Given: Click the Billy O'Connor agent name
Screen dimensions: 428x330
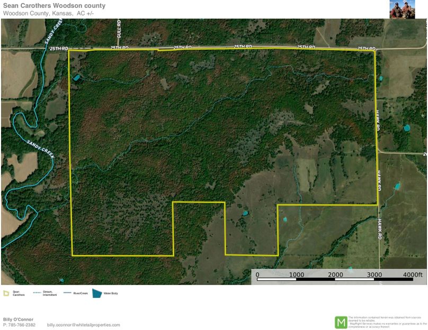Looking at the screenshot, I should 18,319.
